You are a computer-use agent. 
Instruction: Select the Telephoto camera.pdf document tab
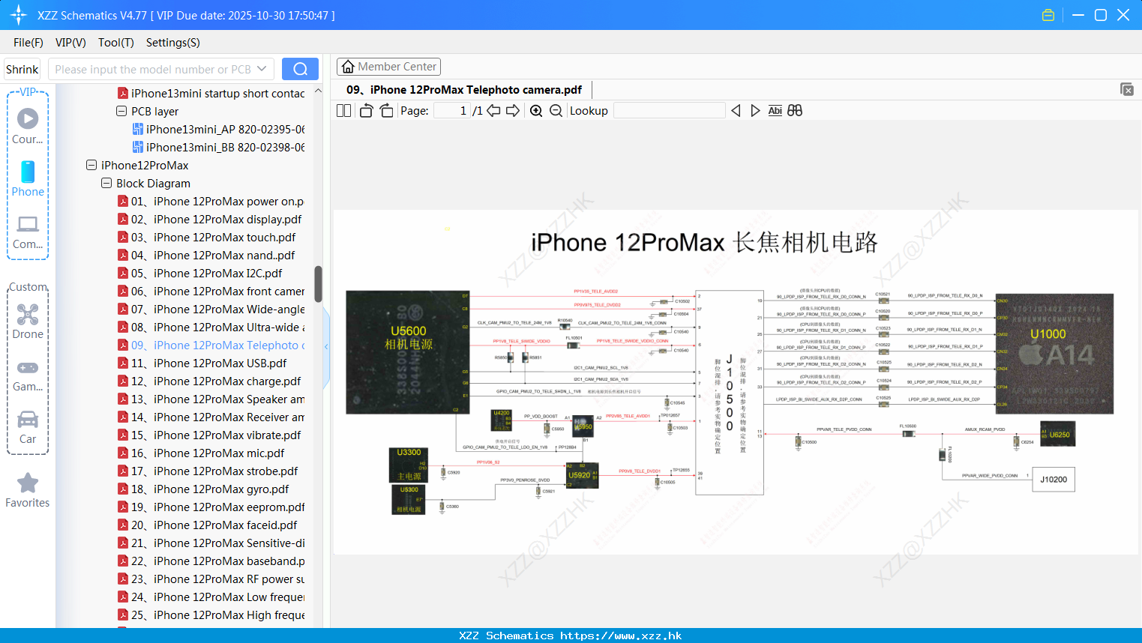point(464,90)
